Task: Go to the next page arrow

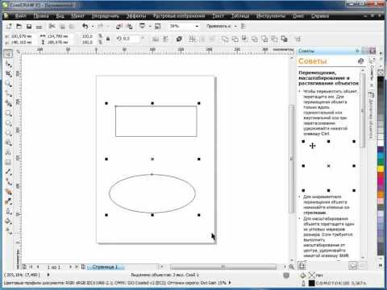Action: click(x=71, y=267)
